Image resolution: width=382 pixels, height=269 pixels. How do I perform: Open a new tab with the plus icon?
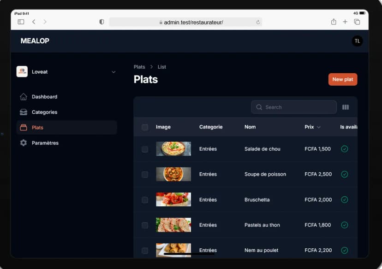pos(345,22)
